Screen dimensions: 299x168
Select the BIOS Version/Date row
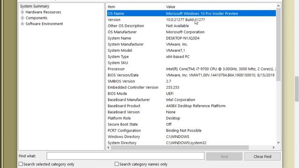pos(191,75)
